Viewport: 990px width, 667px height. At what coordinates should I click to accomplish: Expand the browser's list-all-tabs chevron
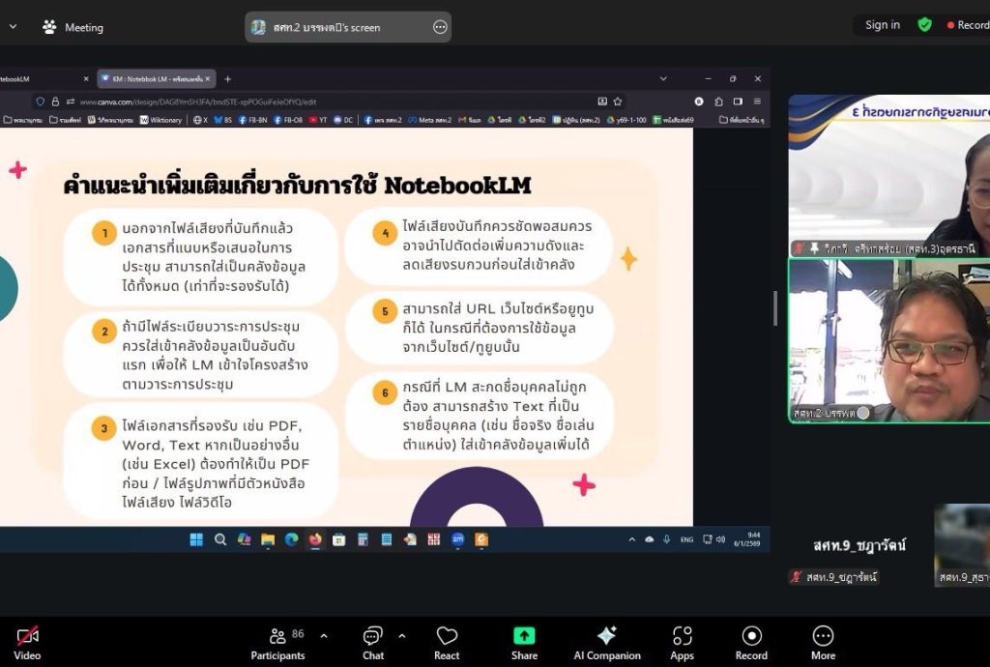tap(663, 79)
